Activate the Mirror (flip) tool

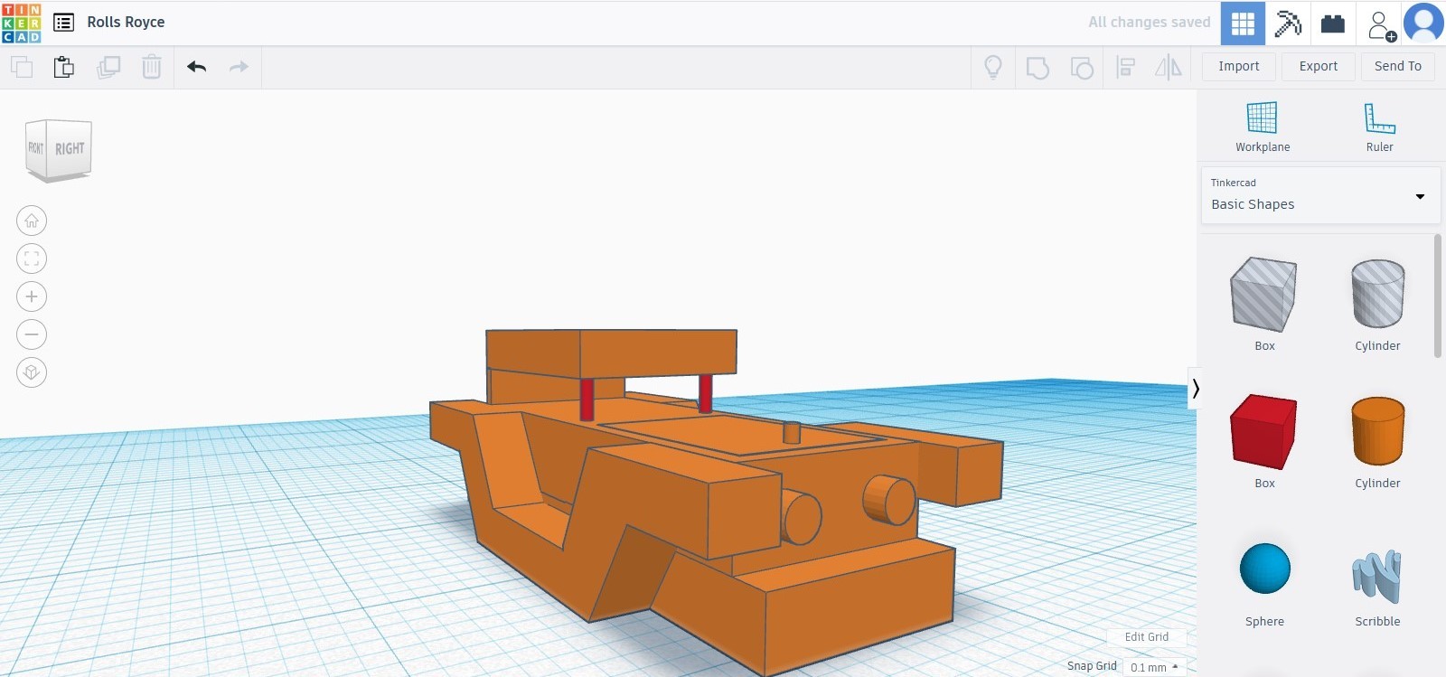tap(1169, 67)
